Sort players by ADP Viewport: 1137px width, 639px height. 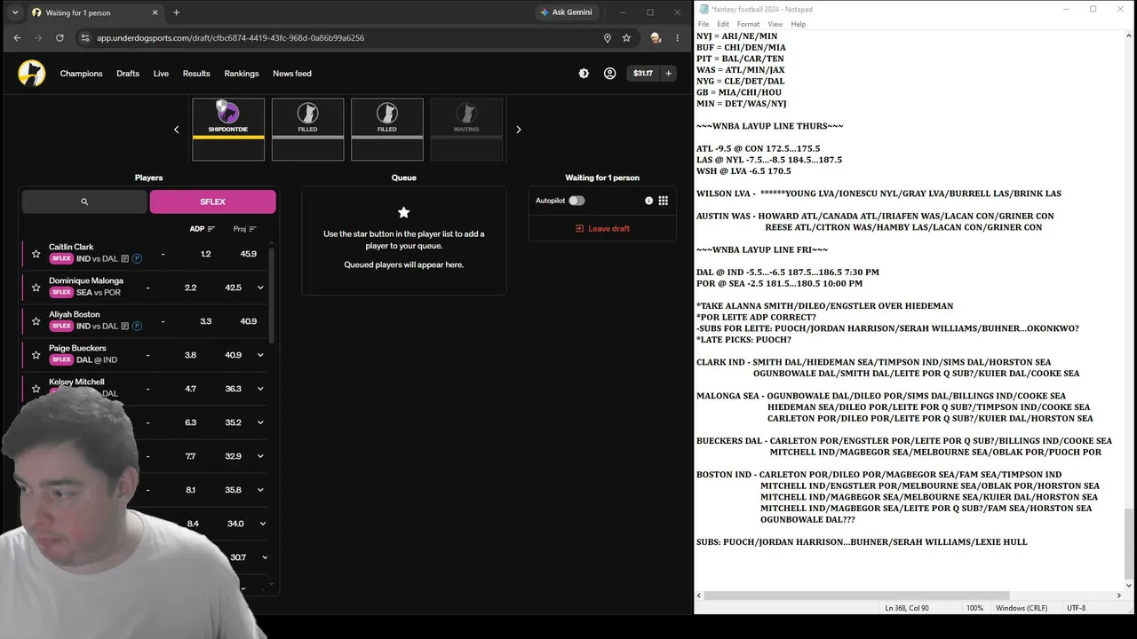click(x=202, y=229)
